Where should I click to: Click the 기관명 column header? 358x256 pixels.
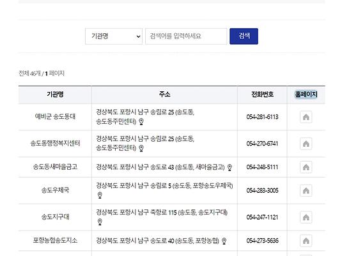(x=55, y=94)
